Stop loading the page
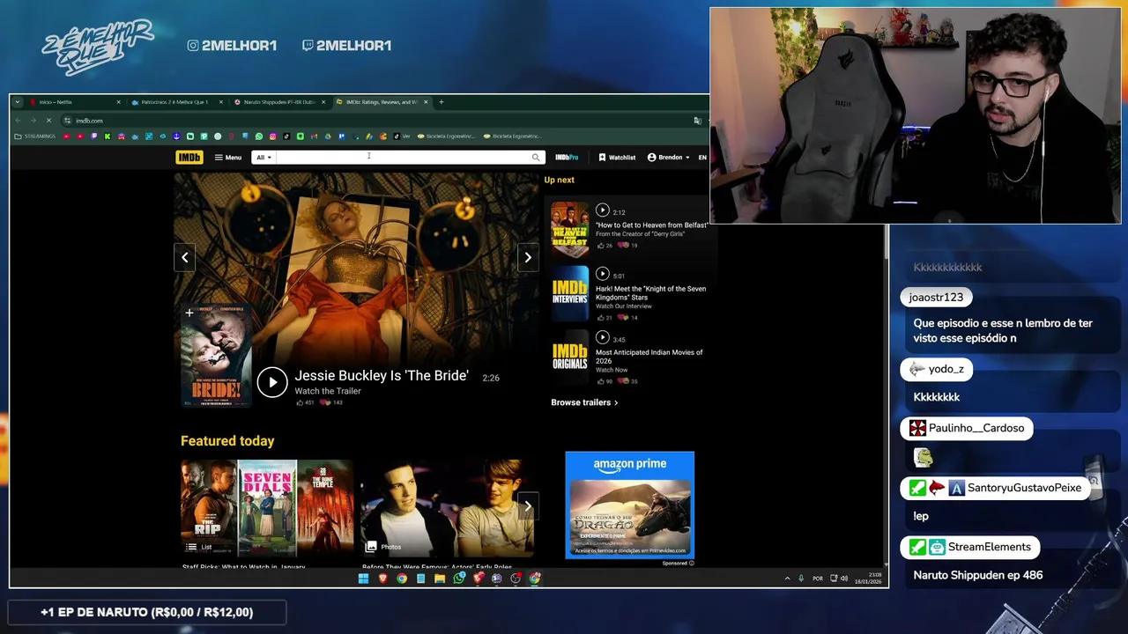 coord(48,121)
